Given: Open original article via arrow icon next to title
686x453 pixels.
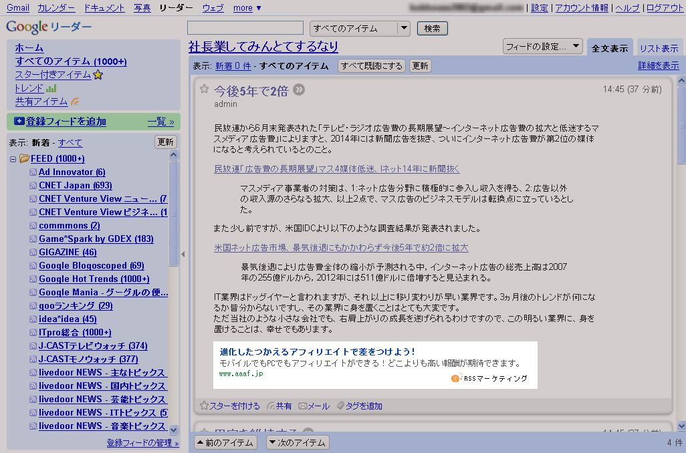Looking at the screenshot, I should (299, 90).
